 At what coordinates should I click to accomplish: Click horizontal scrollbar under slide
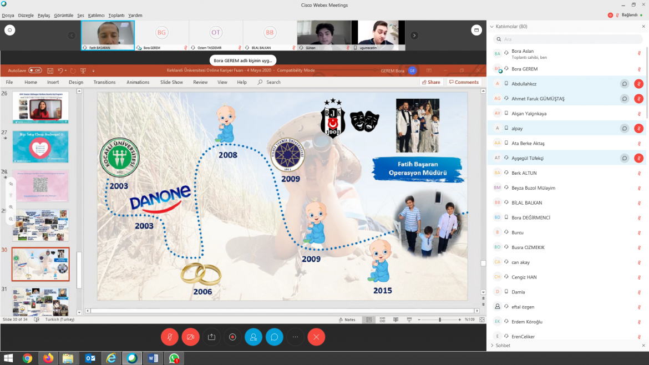tap(282, 311)
